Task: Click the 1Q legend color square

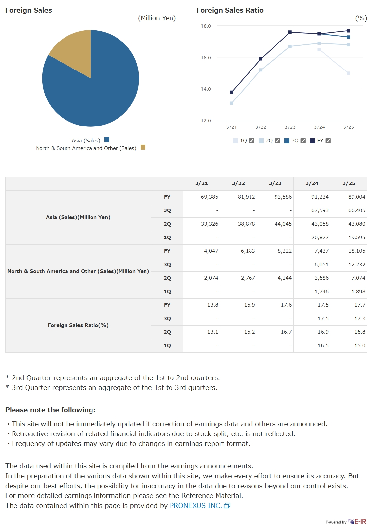Action: point(235,141)
